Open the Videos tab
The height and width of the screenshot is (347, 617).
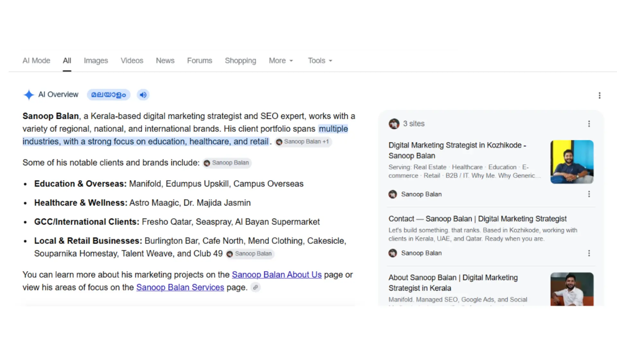pyautogui.click(x=132, y=60)
